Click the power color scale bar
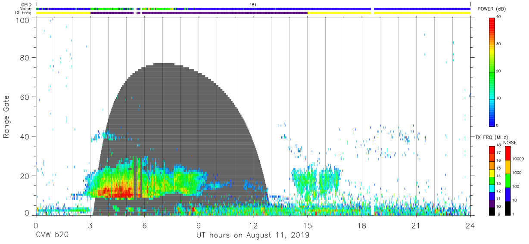 pos(492,71)
